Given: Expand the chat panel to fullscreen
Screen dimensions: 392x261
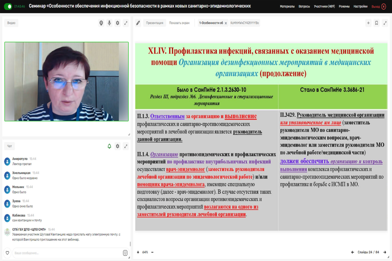Looking at the screenshot, I should click(x=126, y=146).
